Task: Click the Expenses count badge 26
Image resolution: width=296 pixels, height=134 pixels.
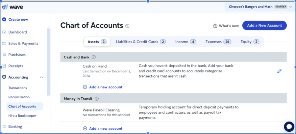Action: click(227, 42)
